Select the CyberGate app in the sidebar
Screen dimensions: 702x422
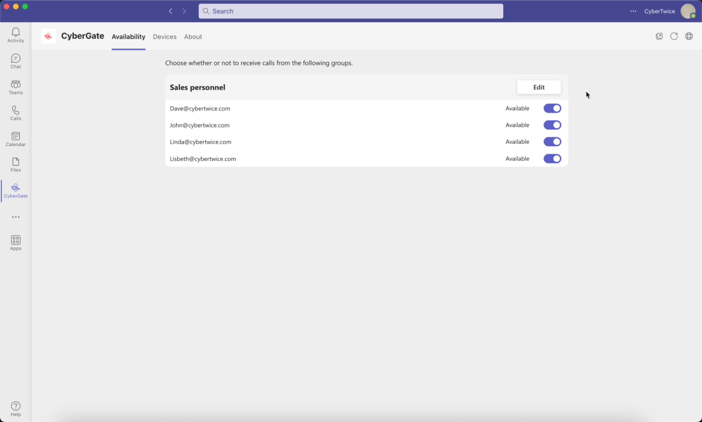[x=16, y=191]
